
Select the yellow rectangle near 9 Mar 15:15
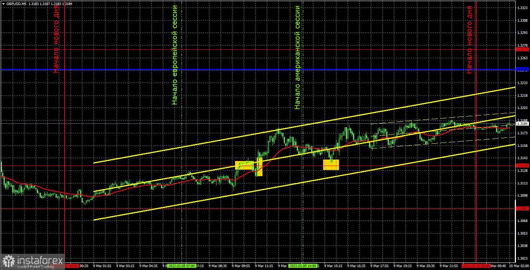click(331, 165)
